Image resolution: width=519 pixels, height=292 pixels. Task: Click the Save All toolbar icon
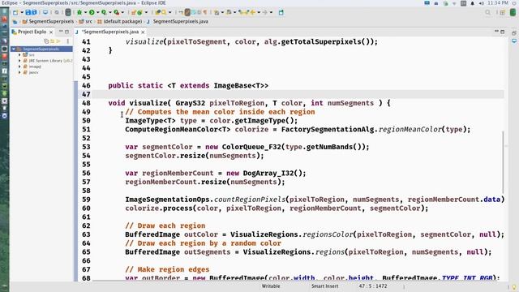click(34, 13)
